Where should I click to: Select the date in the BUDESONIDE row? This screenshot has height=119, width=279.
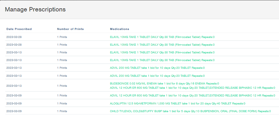(x=14, y=86)
